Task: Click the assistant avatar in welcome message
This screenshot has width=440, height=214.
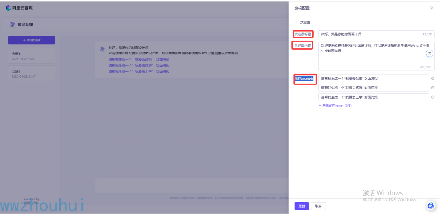Action: [x=102, y=49]
